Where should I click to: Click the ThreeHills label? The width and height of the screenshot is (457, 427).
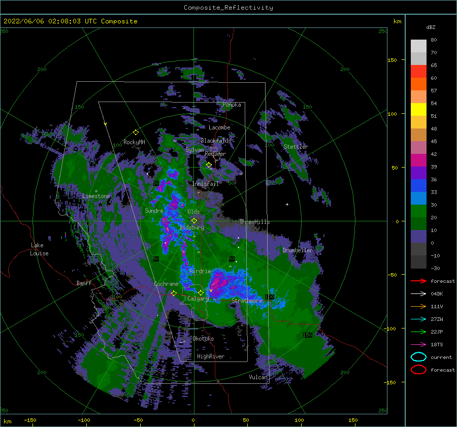click(254, 222)
